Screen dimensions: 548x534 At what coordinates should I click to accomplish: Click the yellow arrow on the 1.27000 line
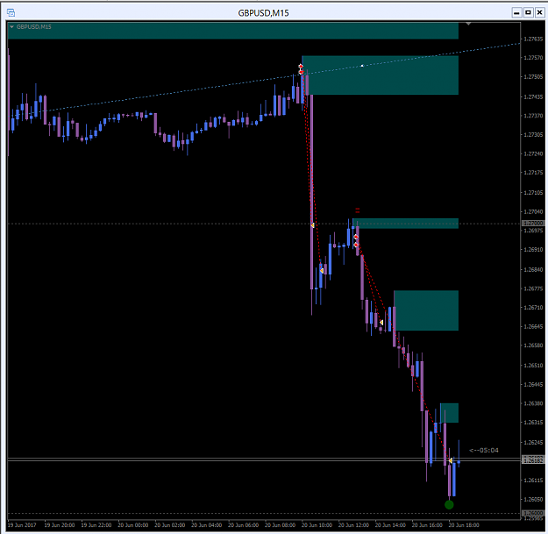pos(312,225)
